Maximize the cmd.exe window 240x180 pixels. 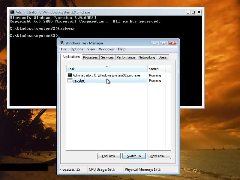click(x=193, y=12)
